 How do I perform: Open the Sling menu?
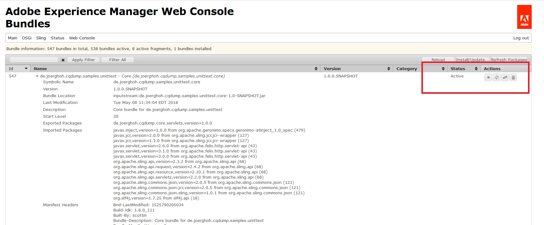tap(41, 38)
